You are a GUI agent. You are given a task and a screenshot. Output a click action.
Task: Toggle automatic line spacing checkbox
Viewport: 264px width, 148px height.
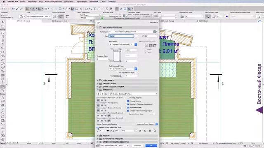pos(128,111)
